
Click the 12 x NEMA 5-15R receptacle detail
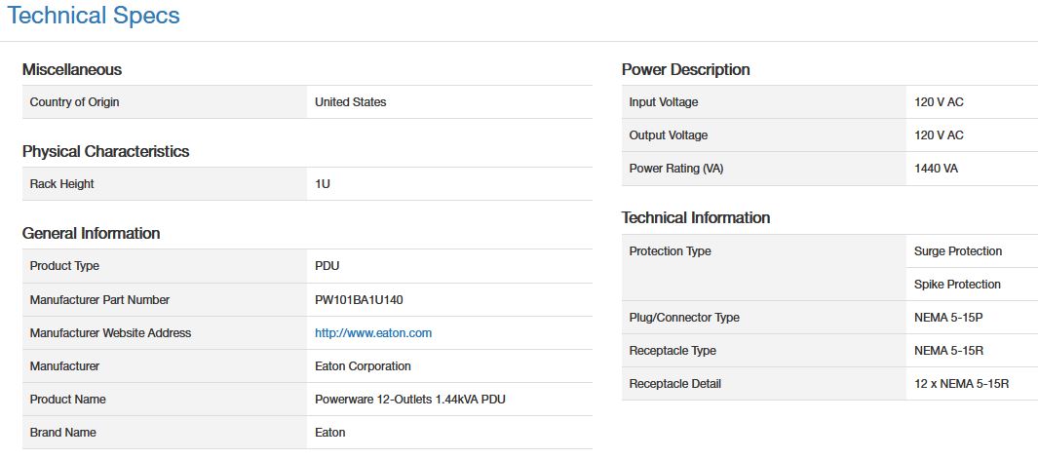point(961,384)
